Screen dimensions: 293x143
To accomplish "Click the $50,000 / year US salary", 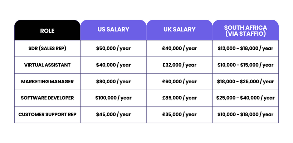I will (113, 48).
